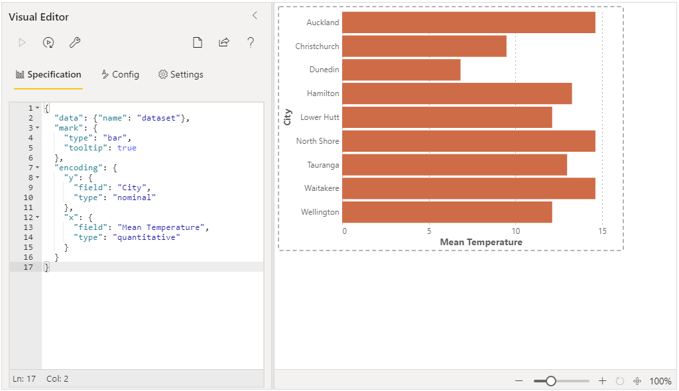Click the "Ln: 17" status indicator
The height and width of the screenshot is (391, 679).
point(25,379)
